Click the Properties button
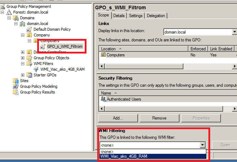Screen dimensions: 237x162 (201, 118)
